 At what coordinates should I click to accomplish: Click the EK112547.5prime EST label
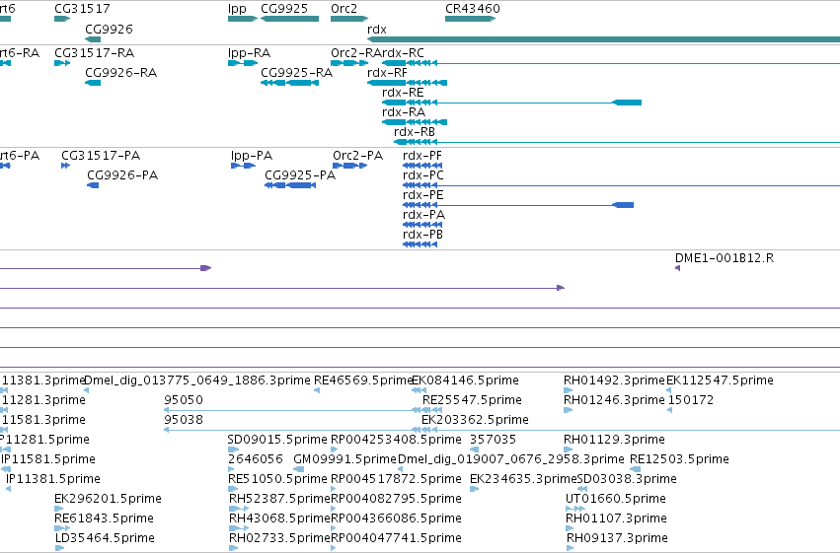720,380
